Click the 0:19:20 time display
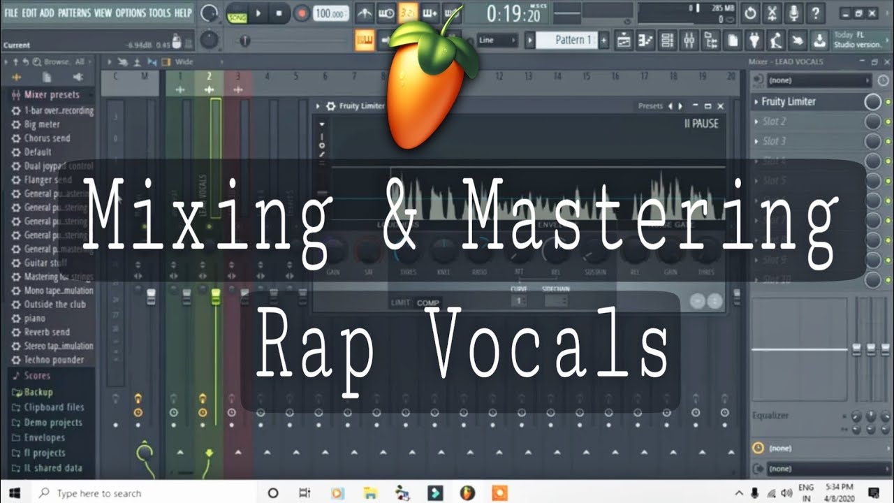This screenshot has height=503, width=894. [513, 13]
